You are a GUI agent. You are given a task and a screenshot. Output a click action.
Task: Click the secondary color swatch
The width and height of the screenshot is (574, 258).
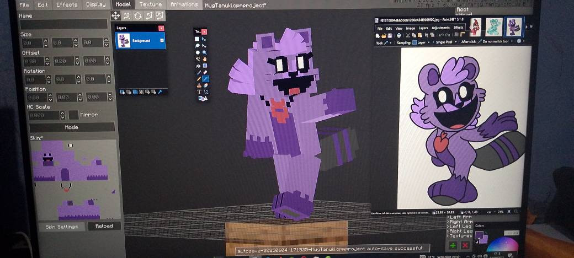pos(485,240)
